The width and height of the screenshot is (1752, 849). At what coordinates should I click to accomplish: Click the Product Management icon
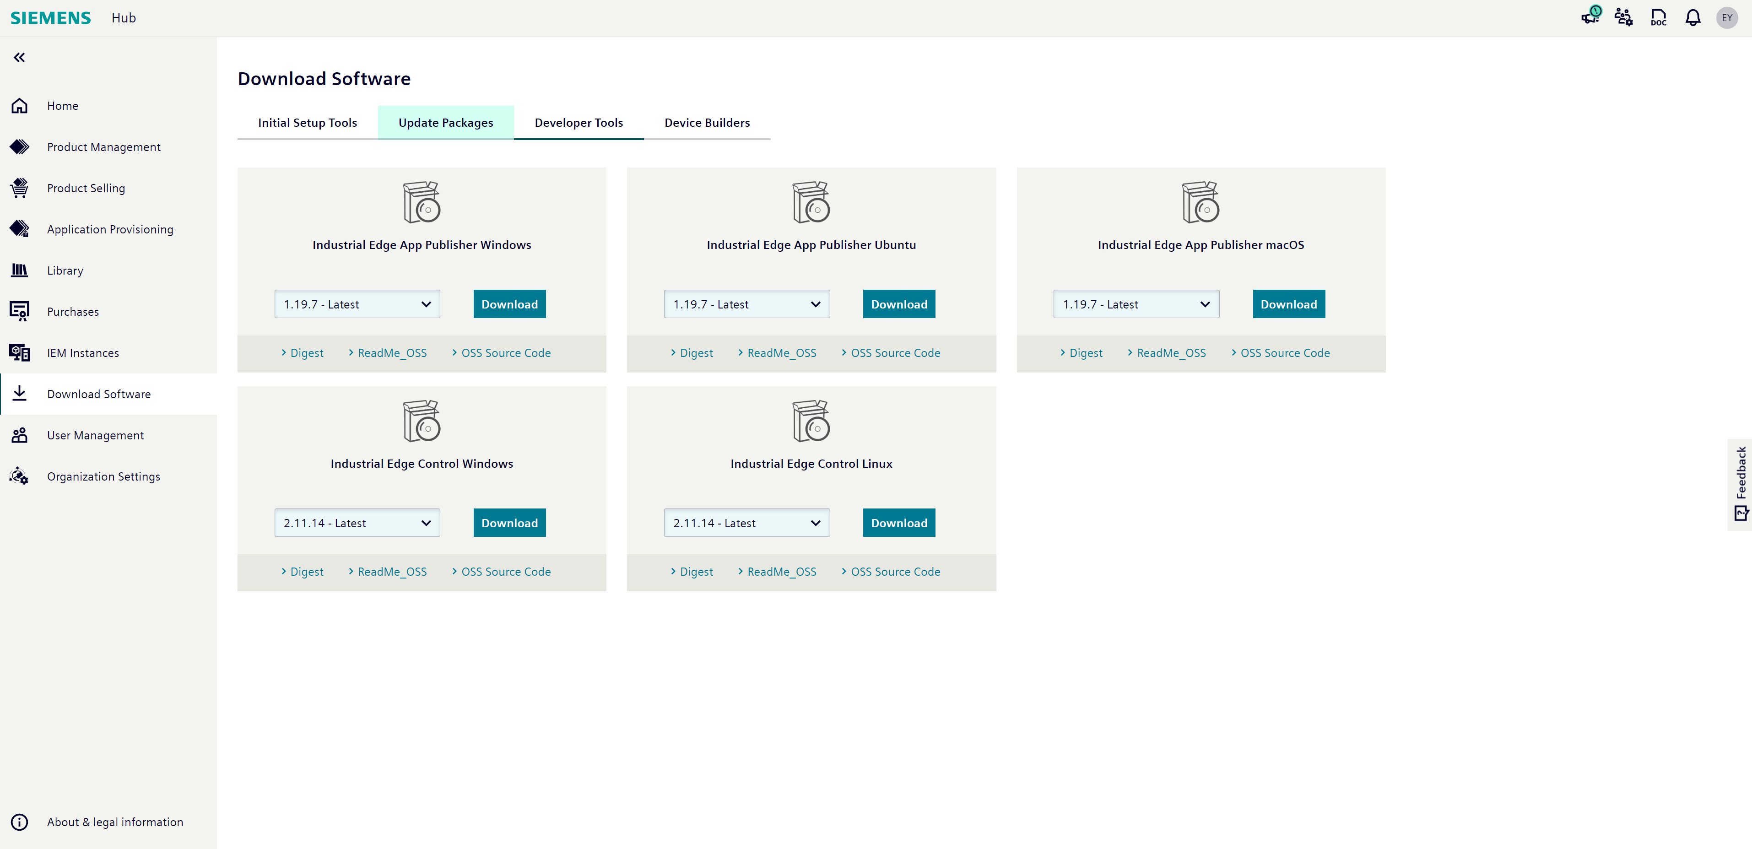pyautogui.click(x=20, y=147)
